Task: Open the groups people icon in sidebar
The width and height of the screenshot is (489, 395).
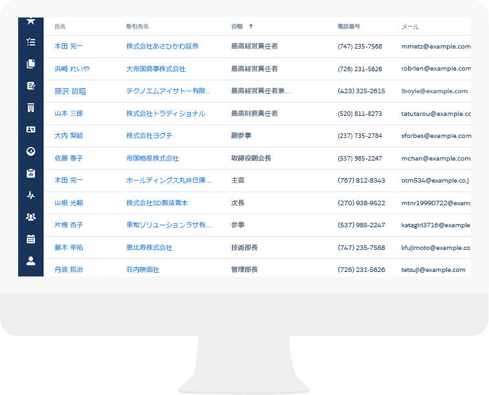Action: click(30, 217)
